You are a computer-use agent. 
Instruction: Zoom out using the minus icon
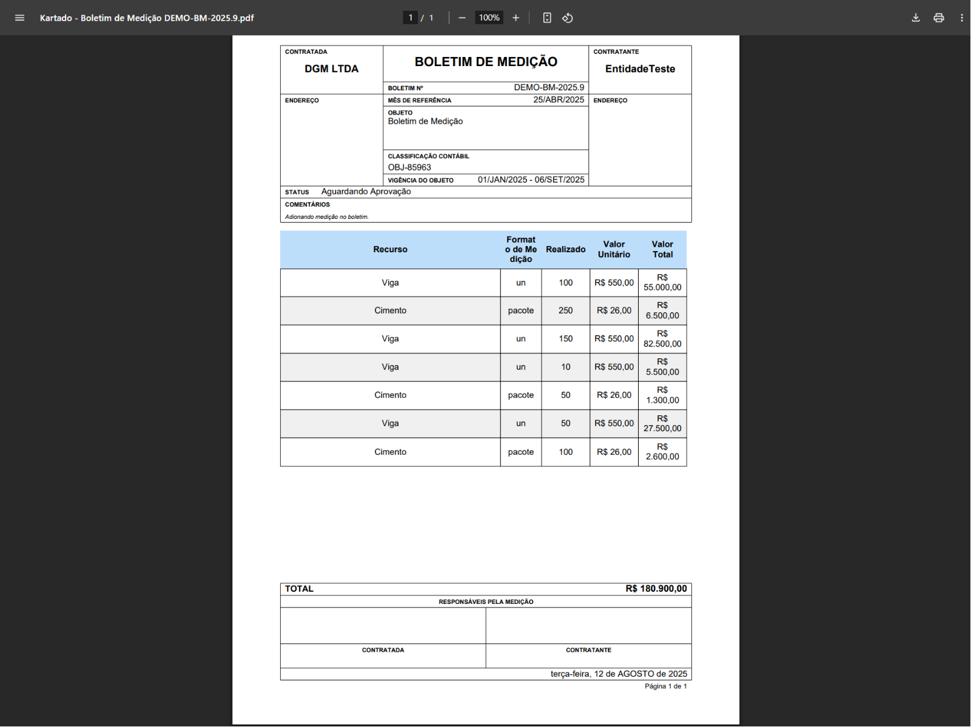tap(462, 18)
